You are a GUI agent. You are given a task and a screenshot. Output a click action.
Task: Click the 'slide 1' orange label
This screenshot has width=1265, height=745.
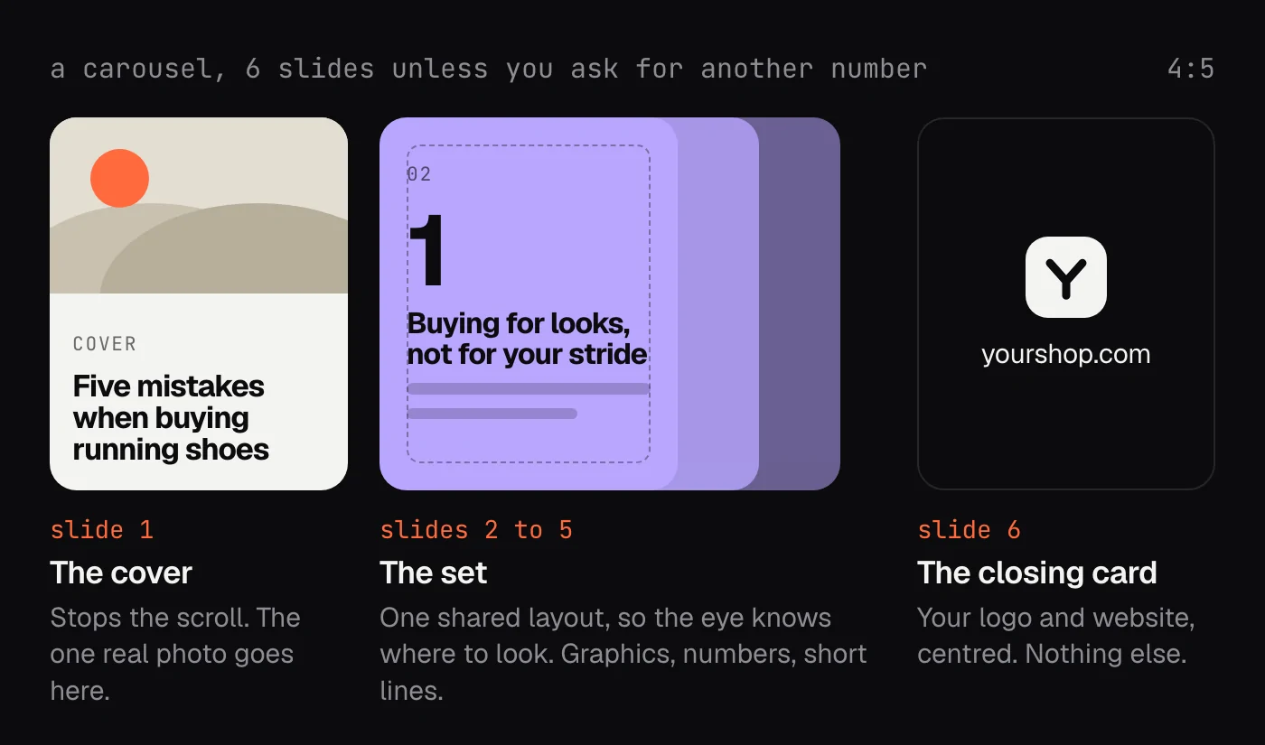(102, 529)
